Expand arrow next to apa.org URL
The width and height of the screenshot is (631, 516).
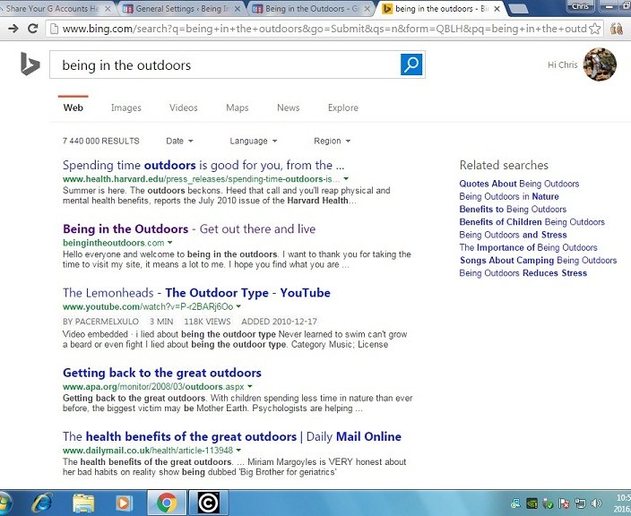pyautogui.click(x=250, y=386)
